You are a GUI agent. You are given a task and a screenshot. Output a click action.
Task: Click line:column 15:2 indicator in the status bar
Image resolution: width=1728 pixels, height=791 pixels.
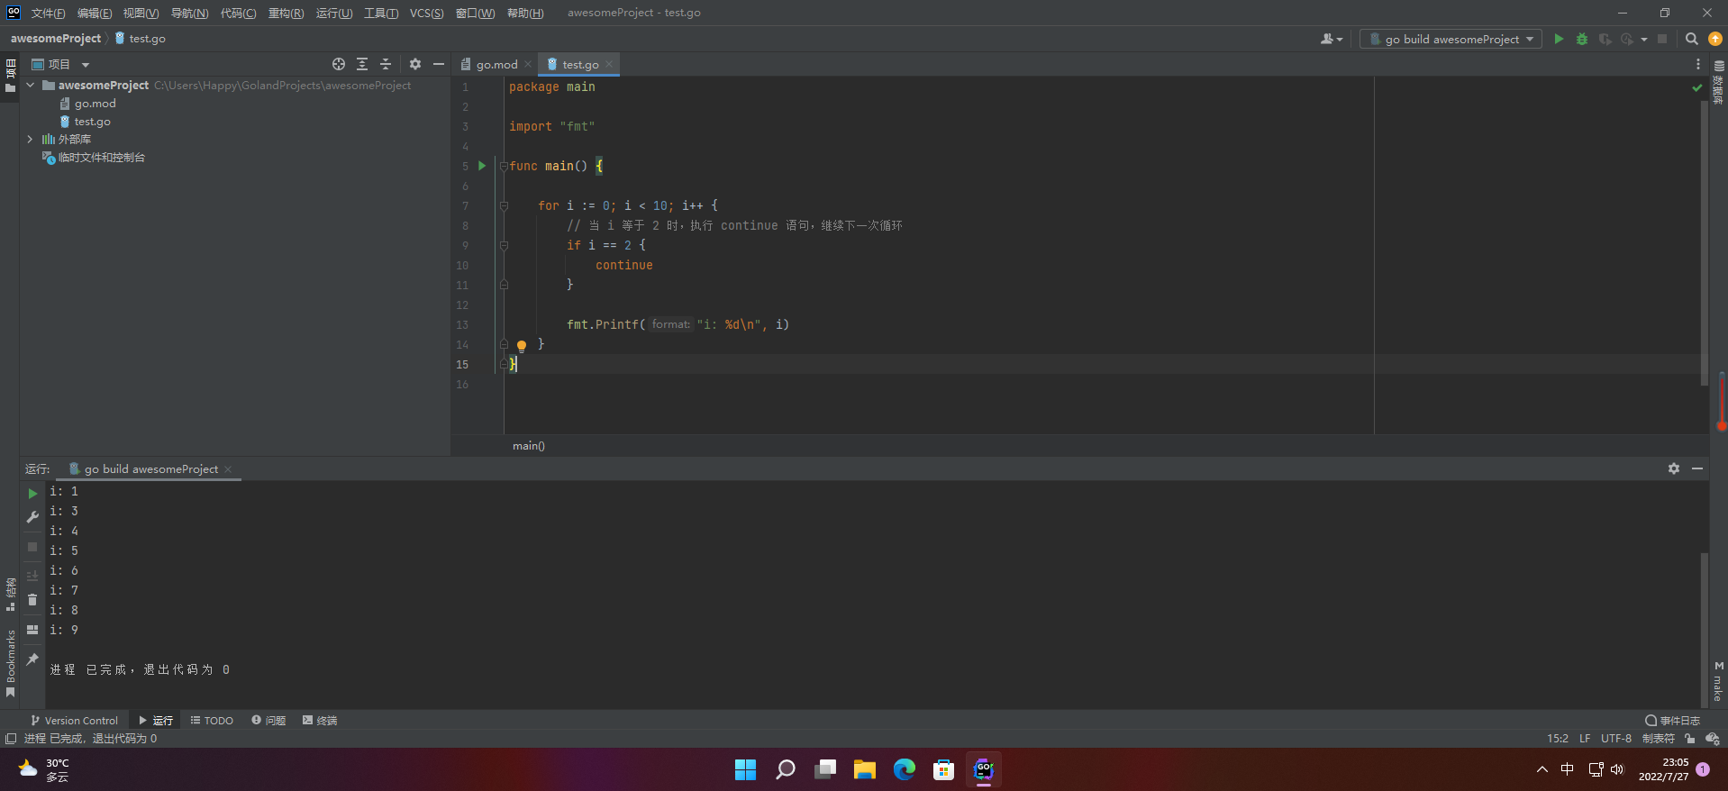[x=1558, y=739]
